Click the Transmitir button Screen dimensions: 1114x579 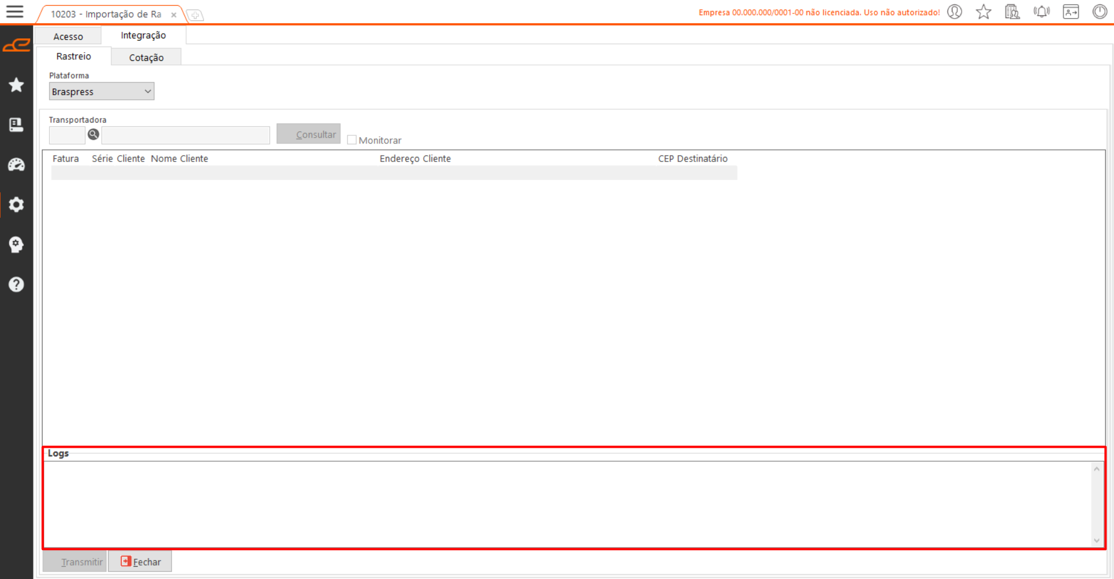coord(75,562)
